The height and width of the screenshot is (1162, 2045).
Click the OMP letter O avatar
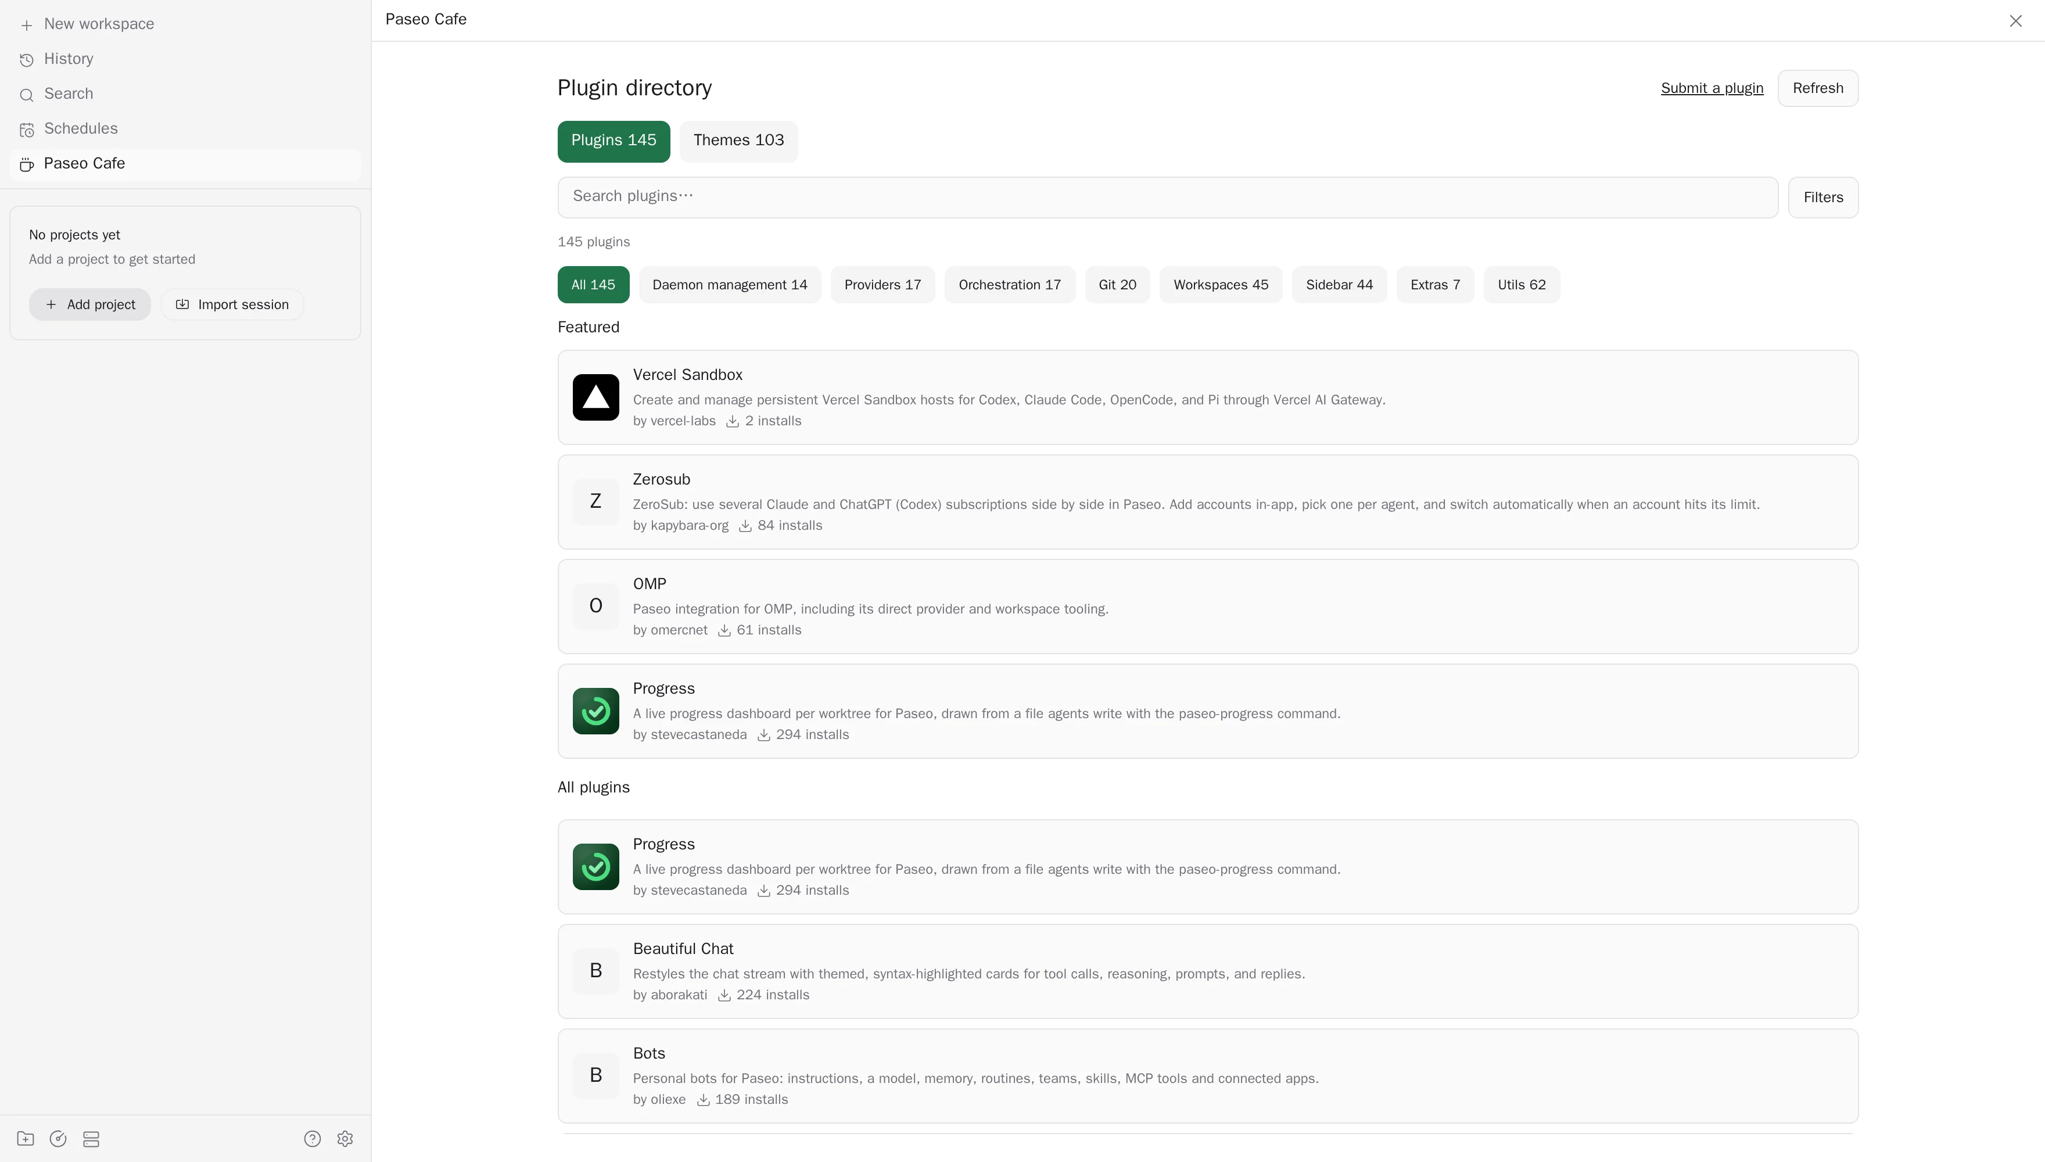(595, 607)
